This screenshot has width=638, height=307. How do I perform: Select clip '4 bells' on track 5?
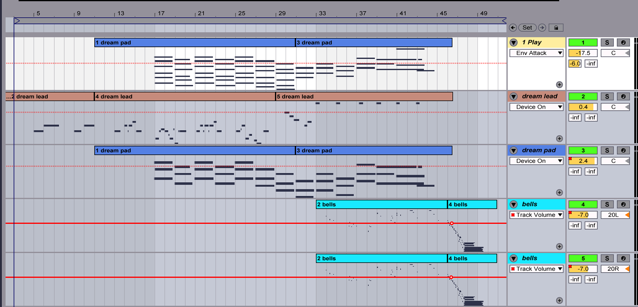[472, 258]
